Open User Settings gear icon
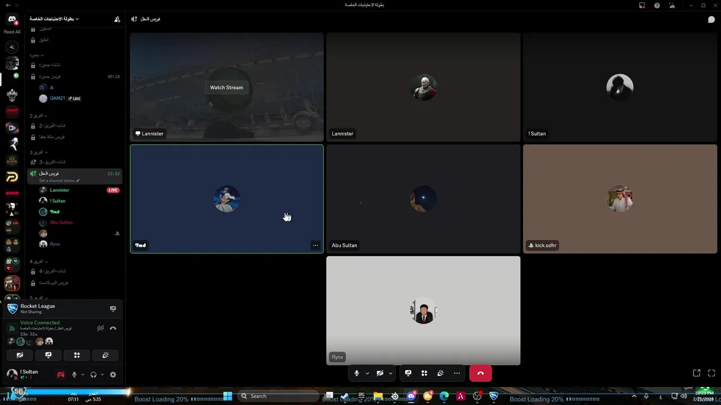 click(x=113, y=375)
